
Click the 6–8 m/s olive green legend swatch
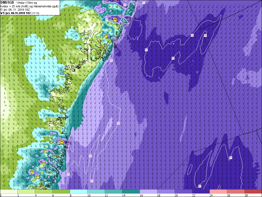click(x=61, y=192)
